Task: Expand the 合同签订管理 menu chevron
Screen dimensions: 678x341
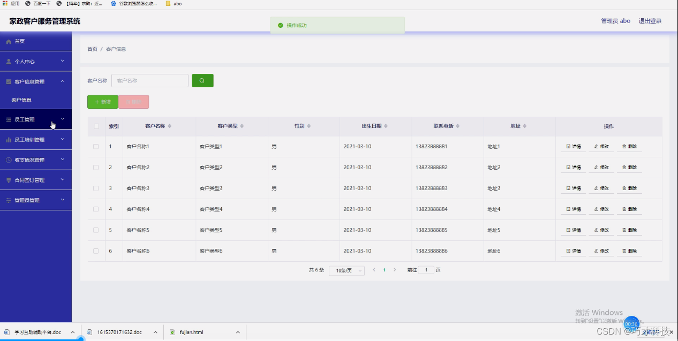Action: pyautogui.click(x=63, y=180)
